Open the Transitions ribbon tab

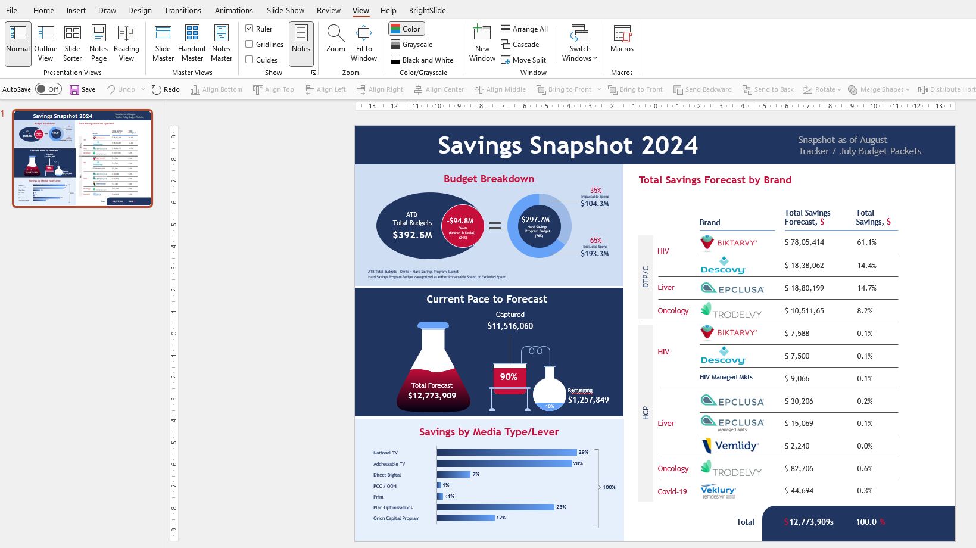tap(182, 10)
